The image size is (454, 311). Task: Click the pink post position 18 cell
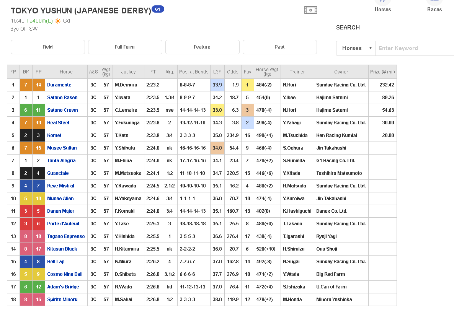pos(39,236)
